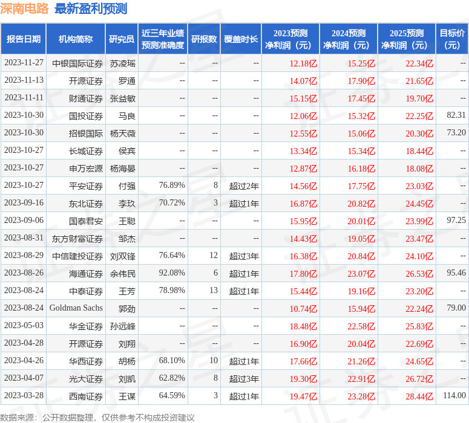
Task: Click institution 申万宏源
Action: (x=86, y=169)
